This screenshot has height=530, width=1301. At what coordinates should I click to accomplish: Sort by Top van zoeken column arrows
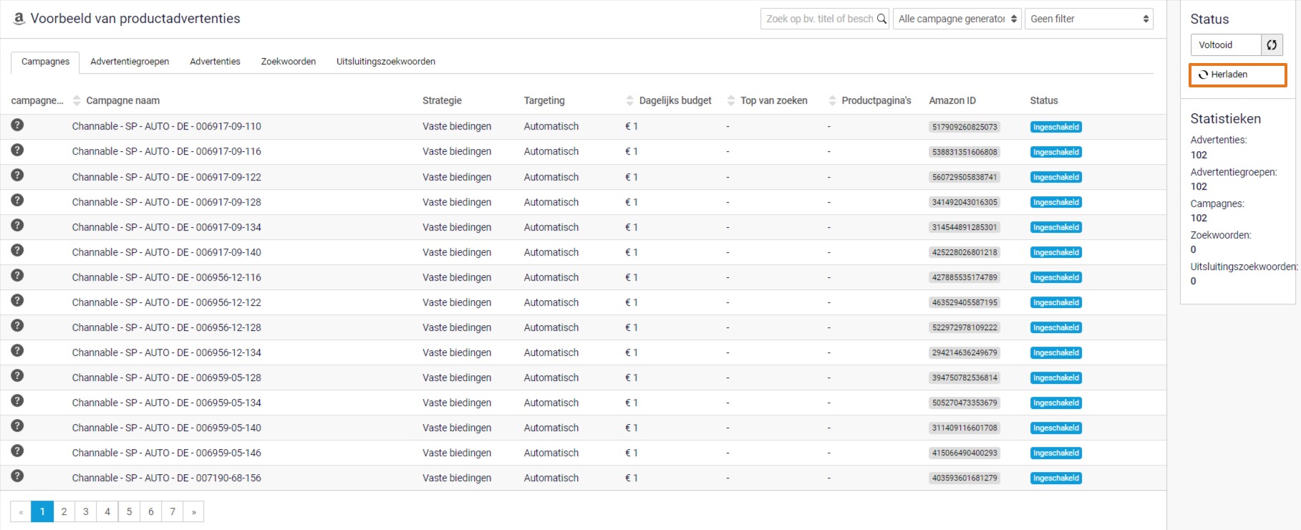731,101
